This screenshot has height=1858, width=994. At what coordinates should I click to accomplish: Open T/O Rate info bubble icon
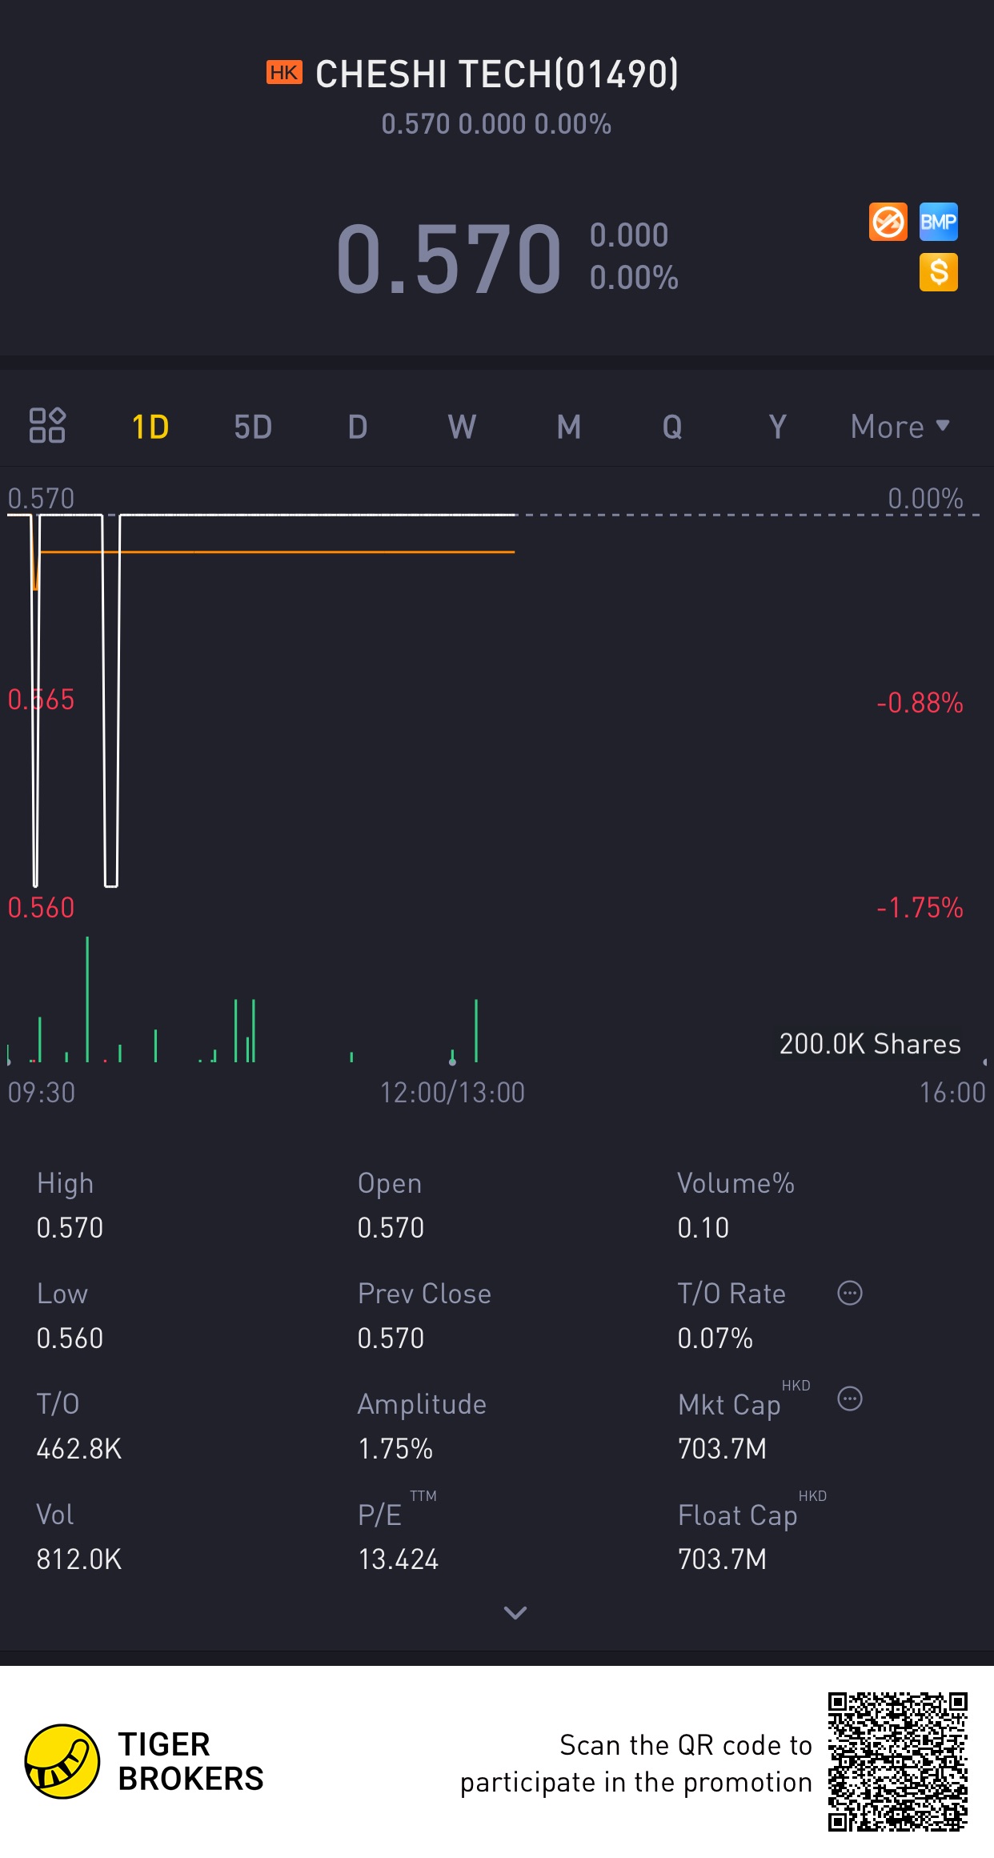click(x=849, y=1293)
